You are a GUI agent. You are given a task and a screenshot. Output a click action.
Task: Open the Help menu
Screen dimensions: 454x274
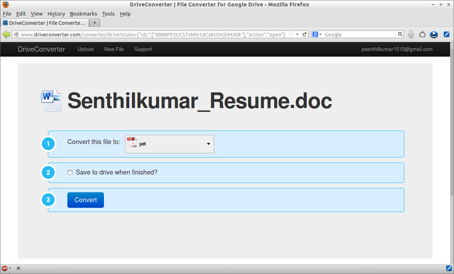click(x=125, y=14)
